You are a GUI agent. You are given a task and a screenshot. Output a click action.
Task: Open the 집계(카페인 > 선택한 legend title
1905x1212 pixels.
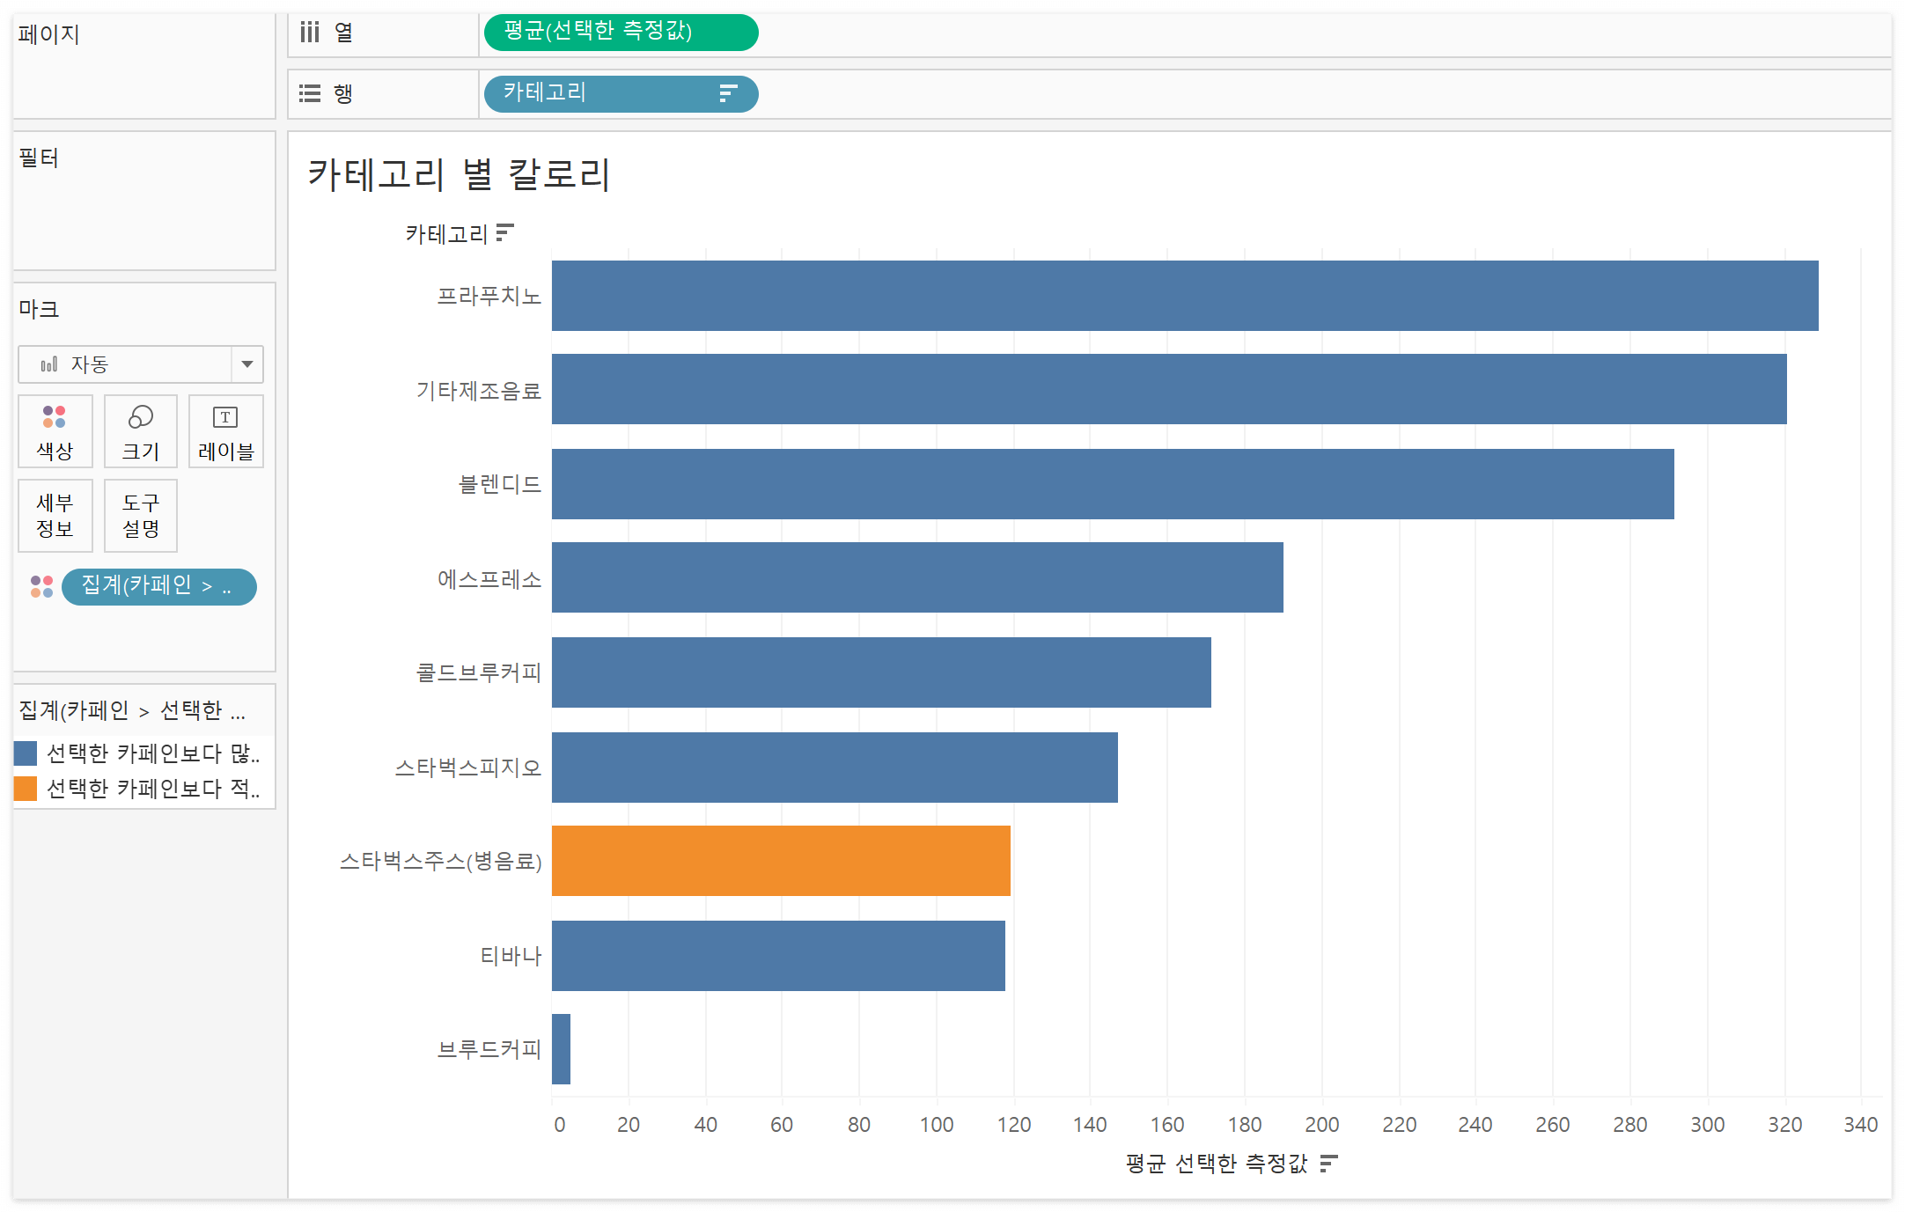point(132,710)
